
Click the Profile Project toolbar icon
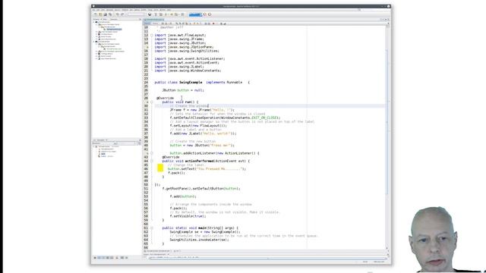coord(176,14)
